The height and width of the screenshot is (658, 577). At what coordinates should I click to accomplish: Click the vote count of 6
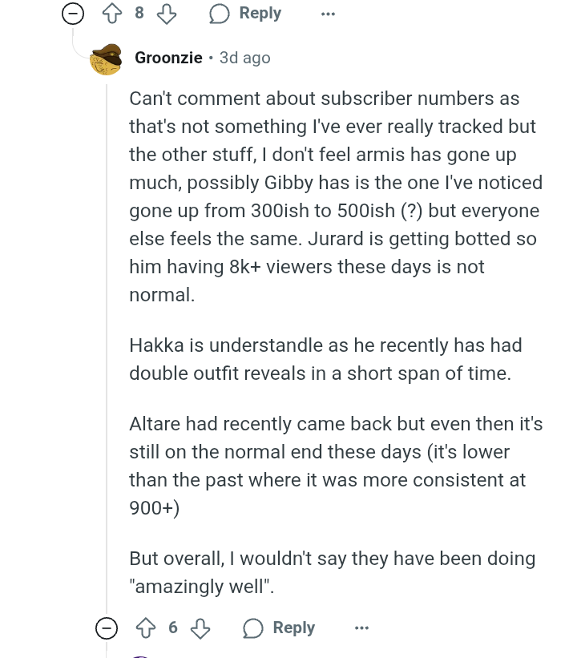pyautogui.click(x=172, y=628)
